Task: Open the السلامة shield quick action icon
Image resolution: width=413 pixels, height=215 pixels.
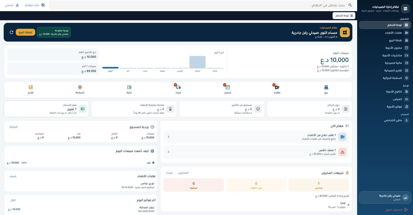Action: tap(80, 87)
